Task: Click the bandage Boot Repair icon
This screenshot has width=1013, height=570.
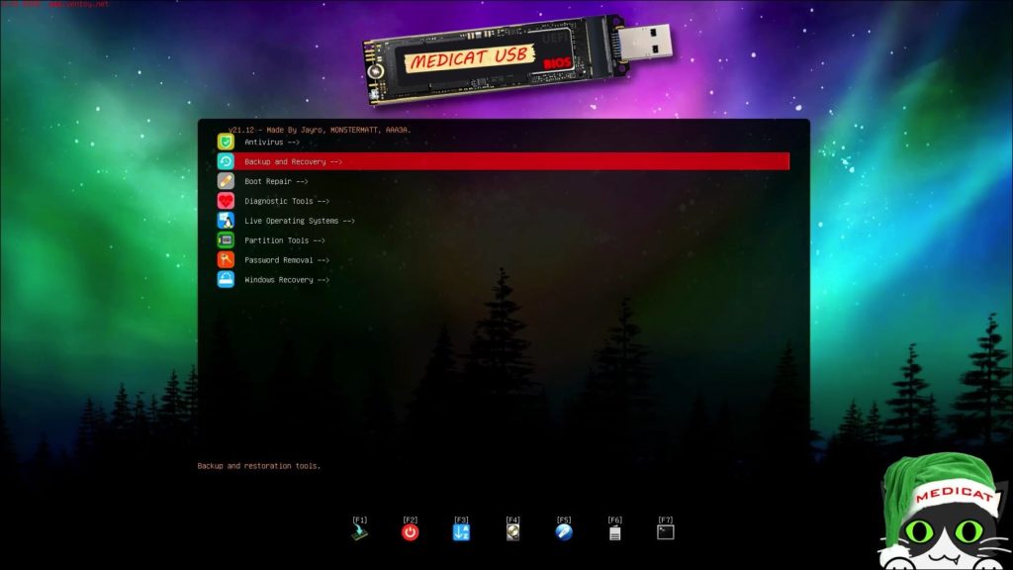Action: [x=226, y=181]
